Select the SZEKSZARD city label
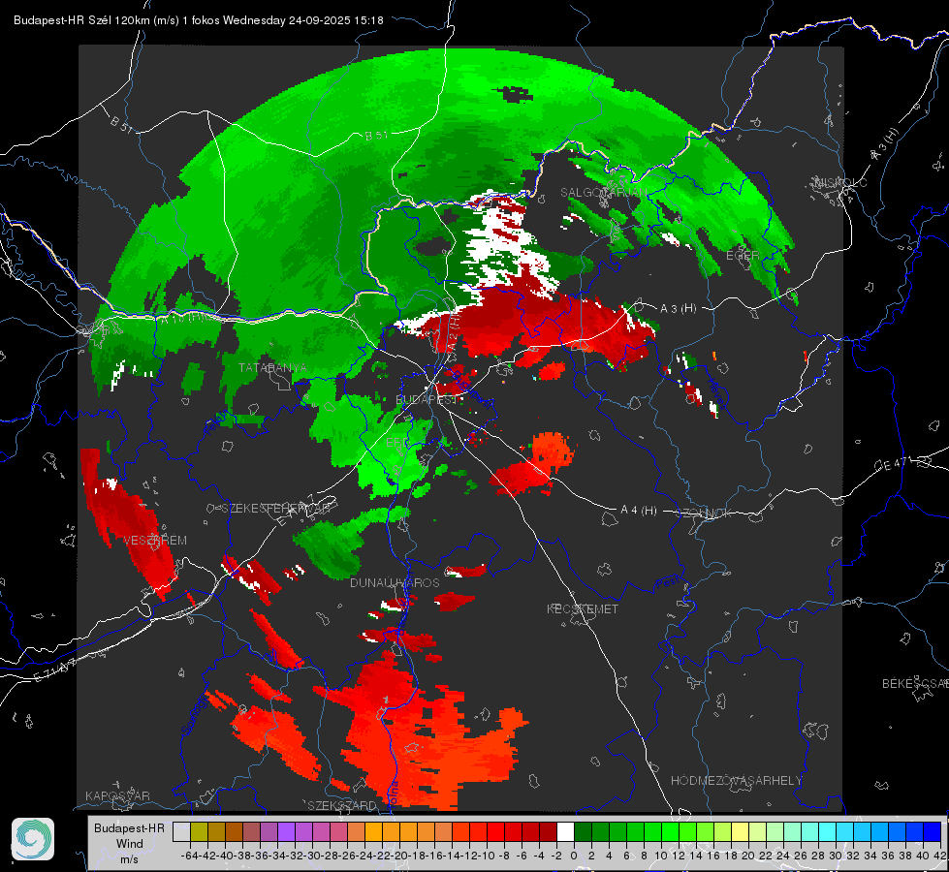 tap(342, 805)
